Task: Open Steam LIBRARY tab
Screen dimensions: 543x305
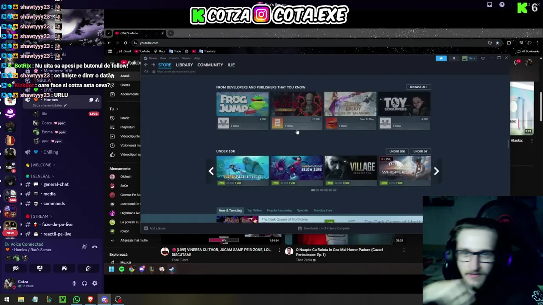Action: pyautogui.click(x=184, y=65)
